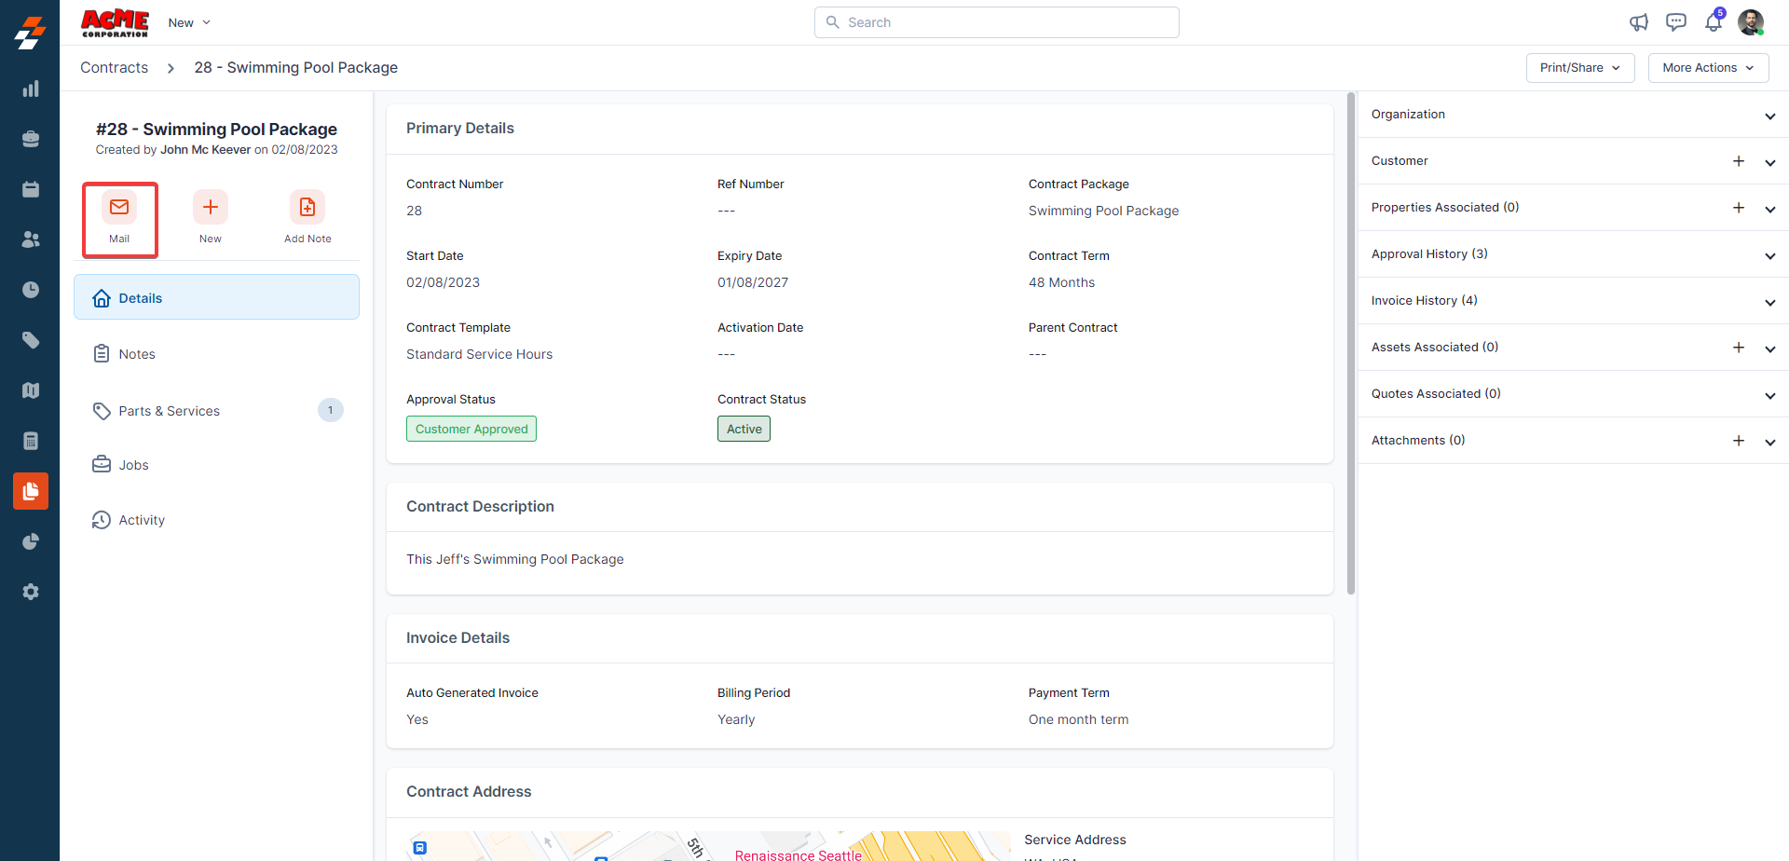Open the Print/Share dropdown

click(x=1579, y=68)
